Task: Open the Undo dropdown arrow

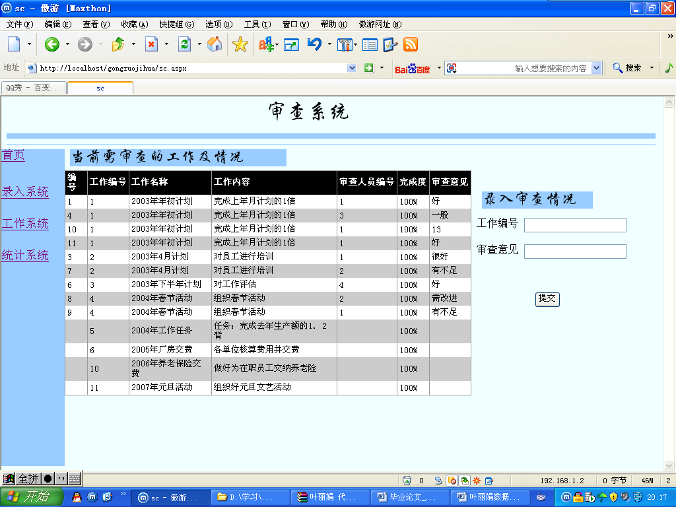Action: pos(329,44)
